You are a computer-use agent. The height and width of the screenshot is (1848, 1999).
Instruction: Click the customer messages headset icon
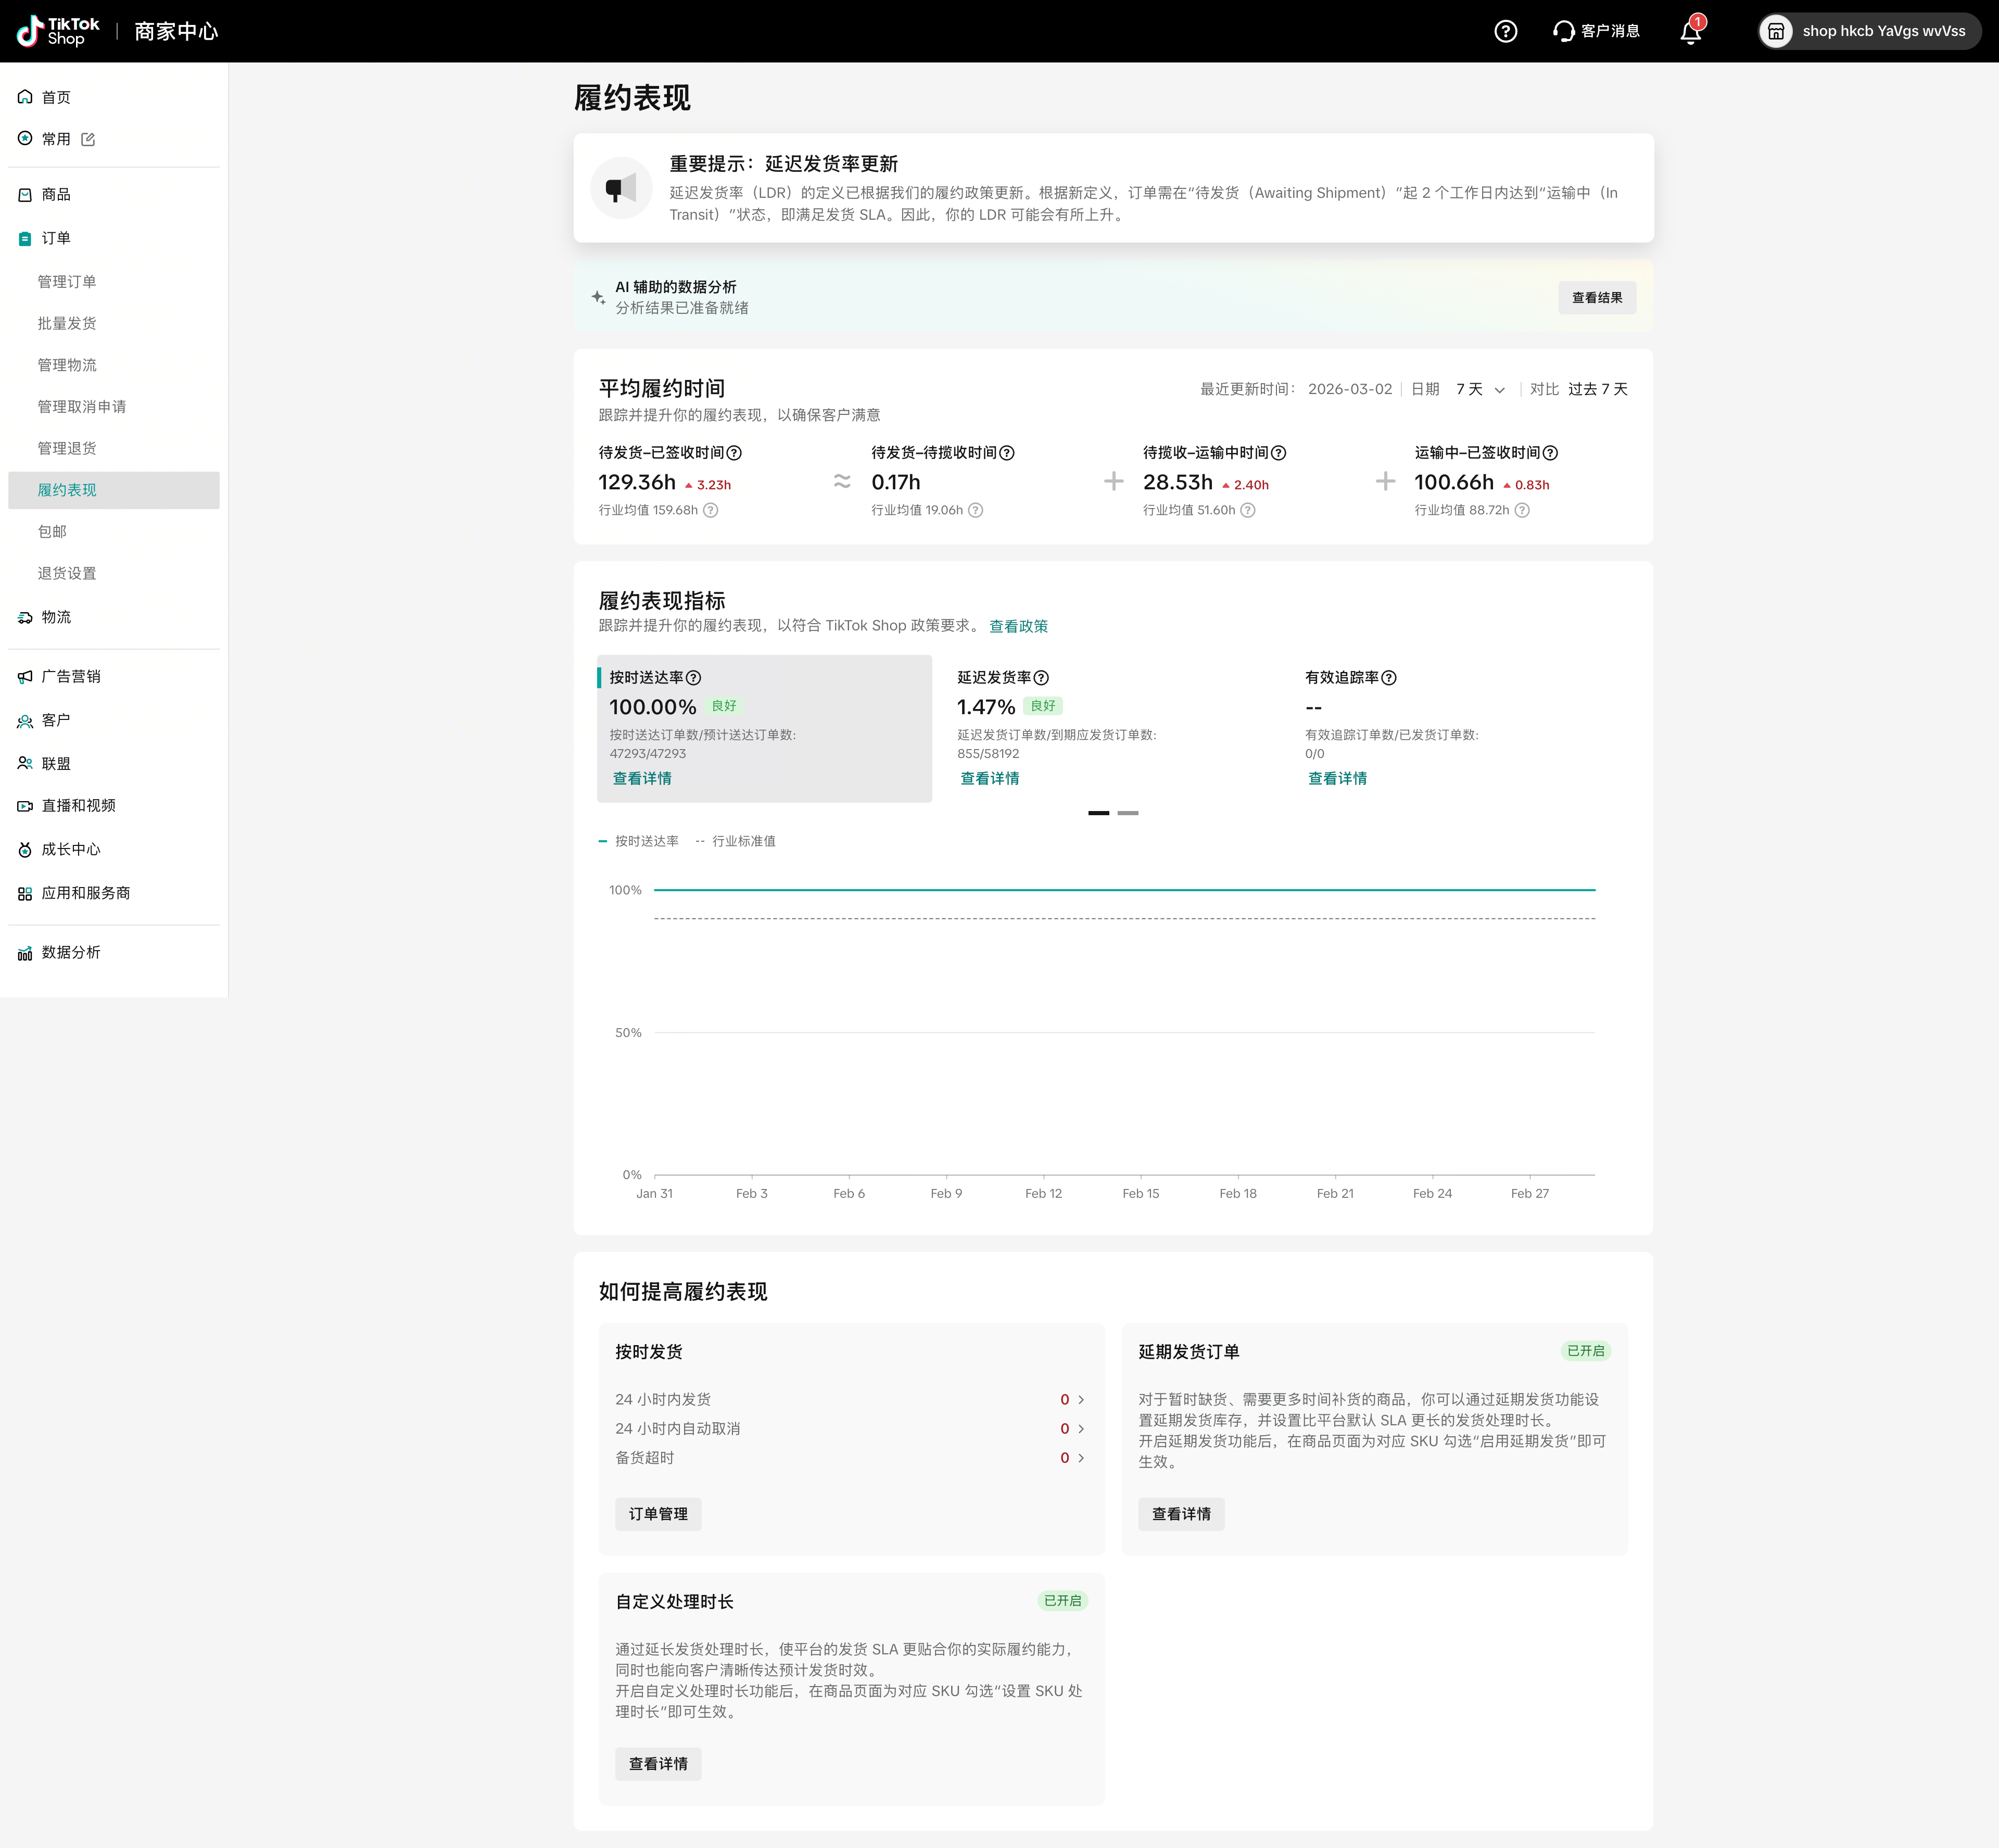1563,31
